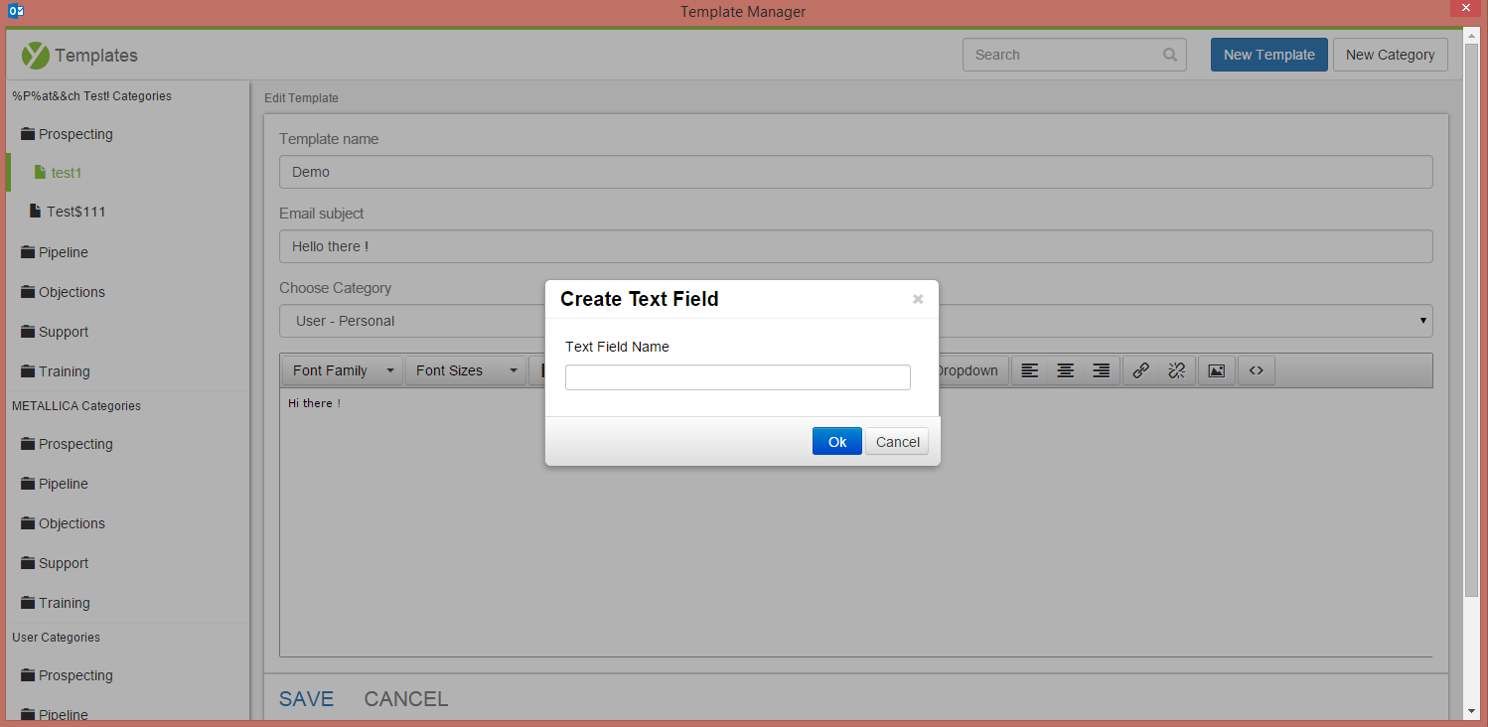This screenshot has width=1488, height=727.
Task: Click the remove link icon
Action: 1177,370
